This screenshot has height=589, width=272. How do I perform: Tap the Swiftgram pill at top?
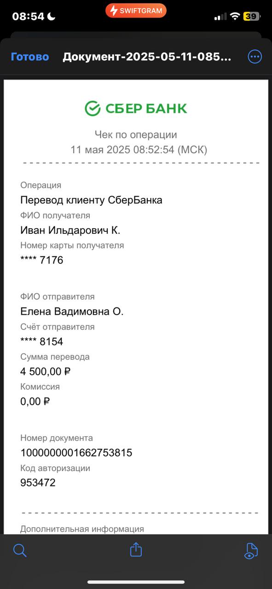coord(136,11)
